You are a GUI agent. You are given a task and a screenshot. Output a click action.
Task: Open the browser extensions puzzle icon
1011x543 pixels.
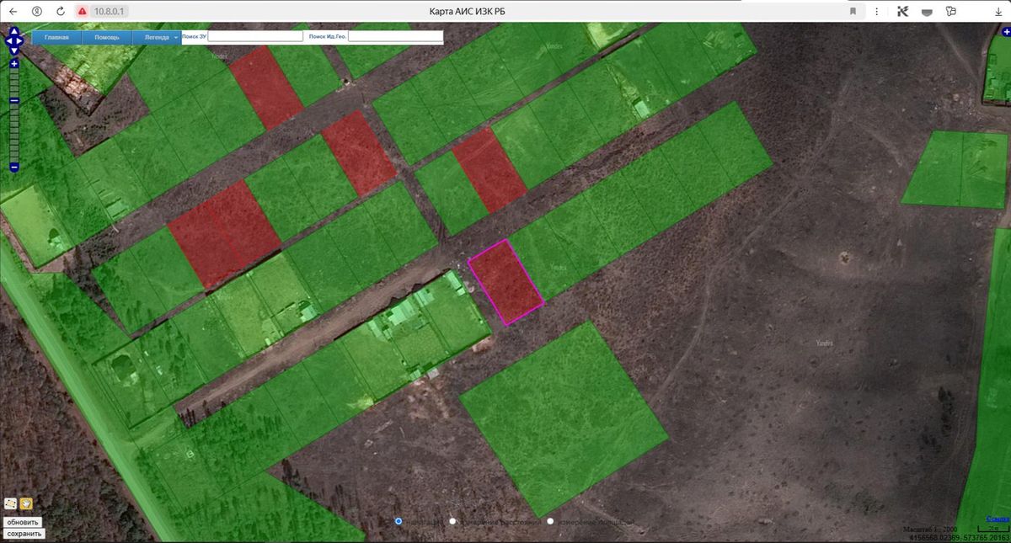point(951,11)
